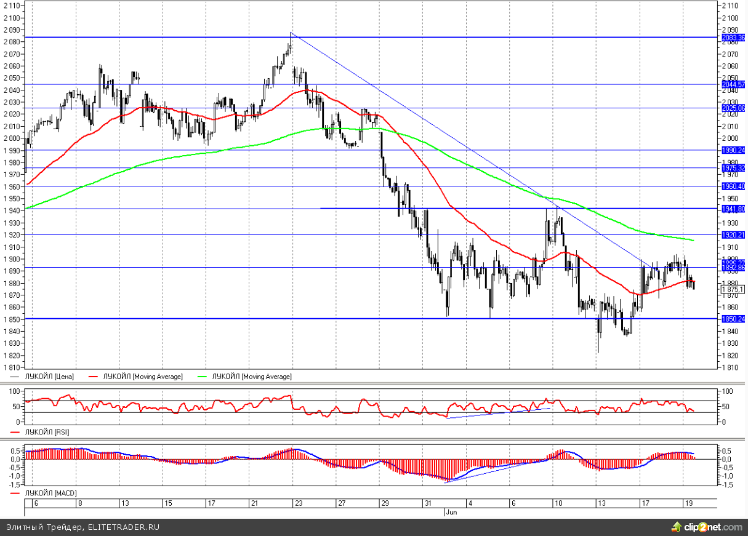This screenshot has height=536, width=748.
Task: Click the 1941.80 price level tag
Action: point(733,209)
